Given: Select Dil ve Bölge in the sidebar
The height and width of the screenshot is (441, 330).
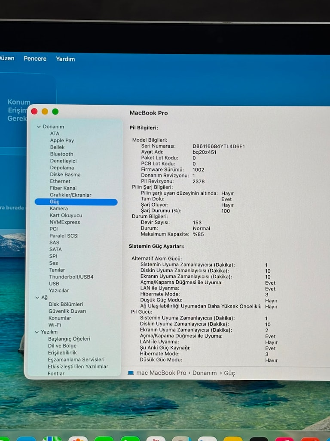Looking at the screenshot, I should coord(62,346).
